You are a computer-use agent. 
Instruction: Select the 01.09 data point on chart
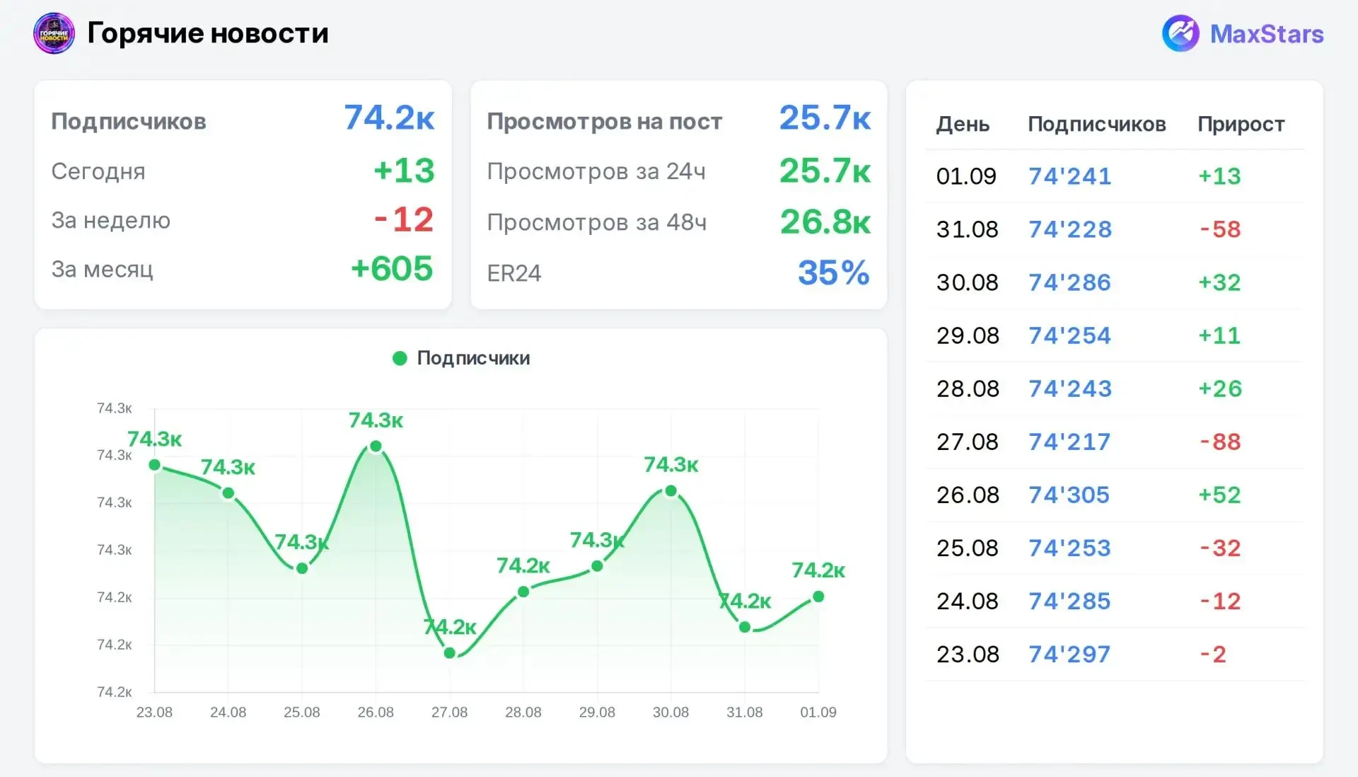(x=818, y=597)
